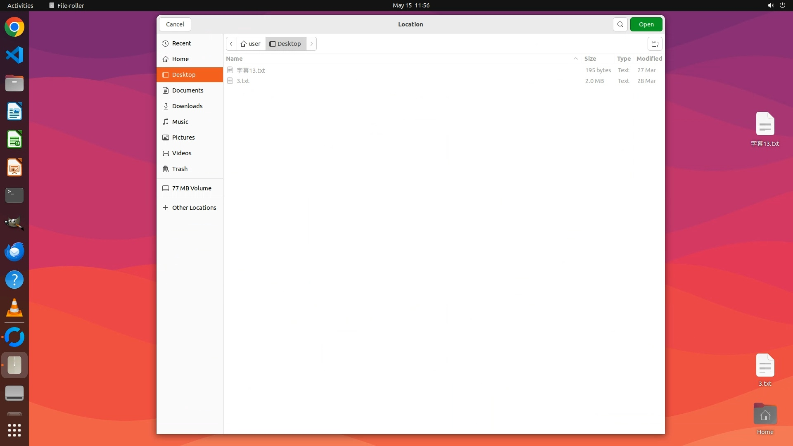Go to the user home breadcrumb

(251, 44)
